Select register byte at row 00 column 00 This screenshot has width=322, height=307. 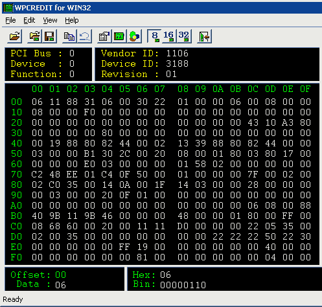click(37, 102)
